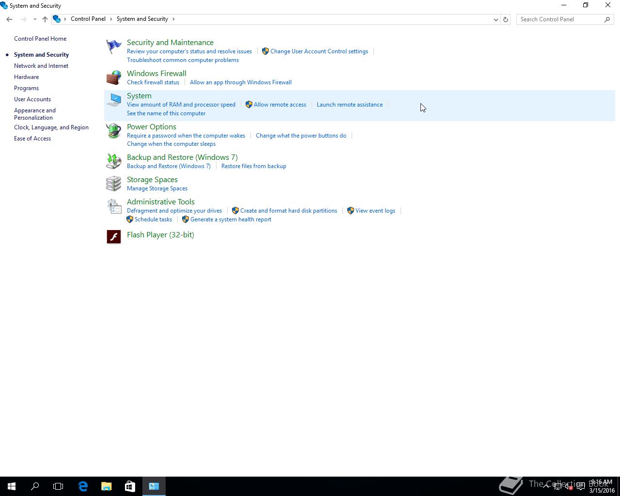Open taskbar search
The width and height of the screenshot is (620, 496).
pyautogui.click(x=35, y=486)
